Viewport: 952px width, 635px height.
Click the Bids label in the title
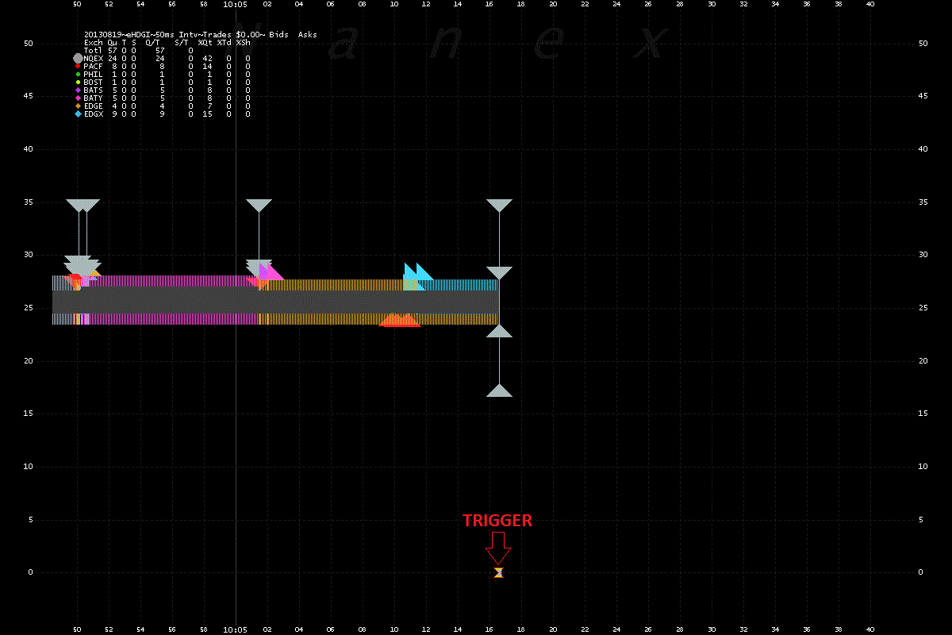pyautogui.click(x=278, y=34)
